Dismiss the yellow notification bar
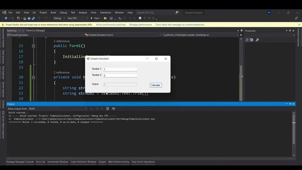Image resolution: width=302 pixels, height=170 pixels. pos(299,25)
